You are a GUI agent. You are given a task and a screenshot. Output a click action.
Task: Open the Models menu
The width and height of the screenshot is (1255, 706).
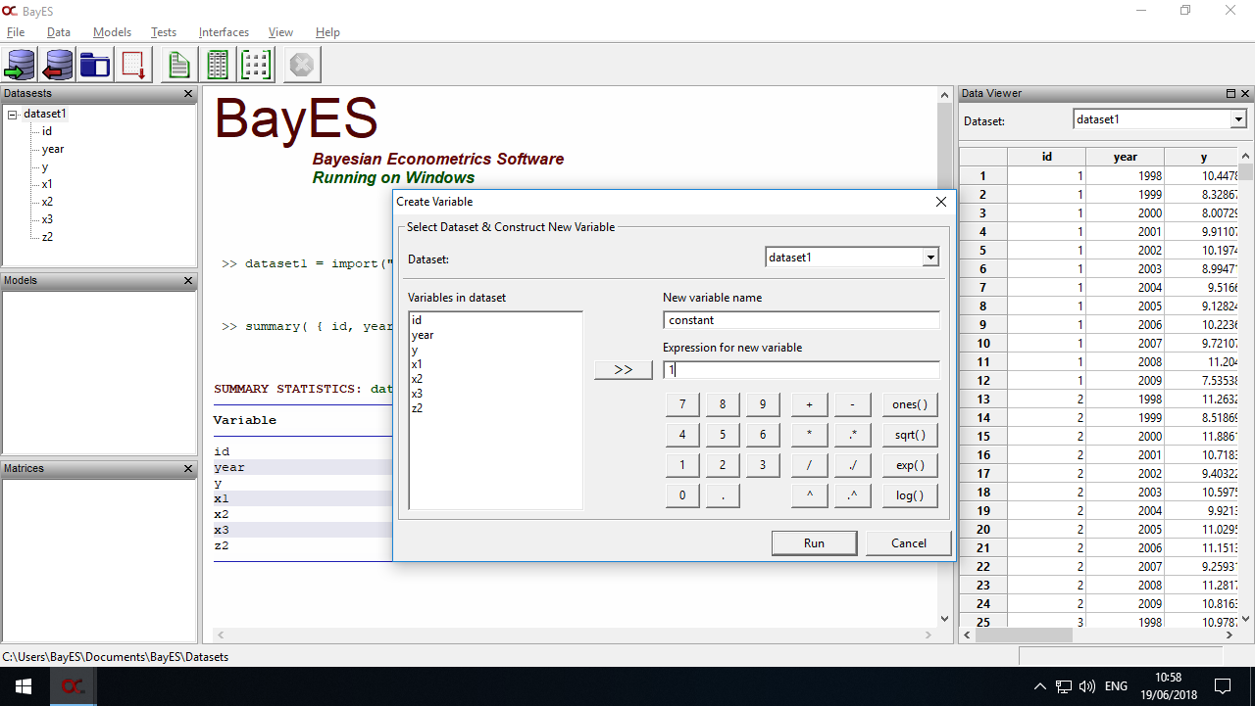112,32
